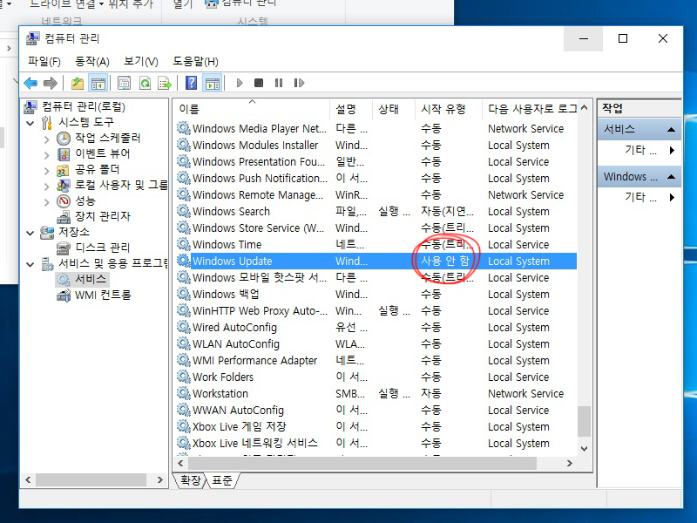Viewport: 697px width, 523px height.
Task: Select the Windows Update service row
Action: (x=376, y=261)
